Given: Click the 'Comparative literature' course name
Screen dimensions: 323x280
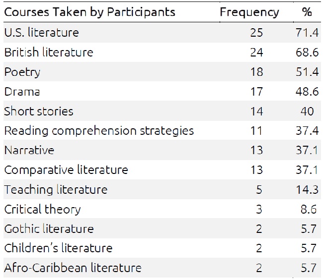Looking at the screenshot, I should pyautogui.click(x=66, y=170).
